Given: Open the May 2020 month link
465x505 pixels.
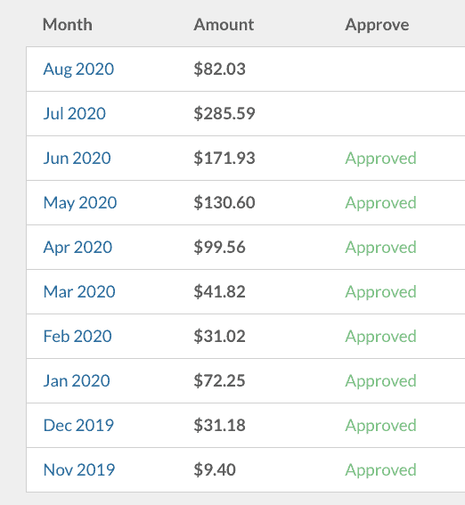Looking at the screenshot, I should click(x=80, y=203).
